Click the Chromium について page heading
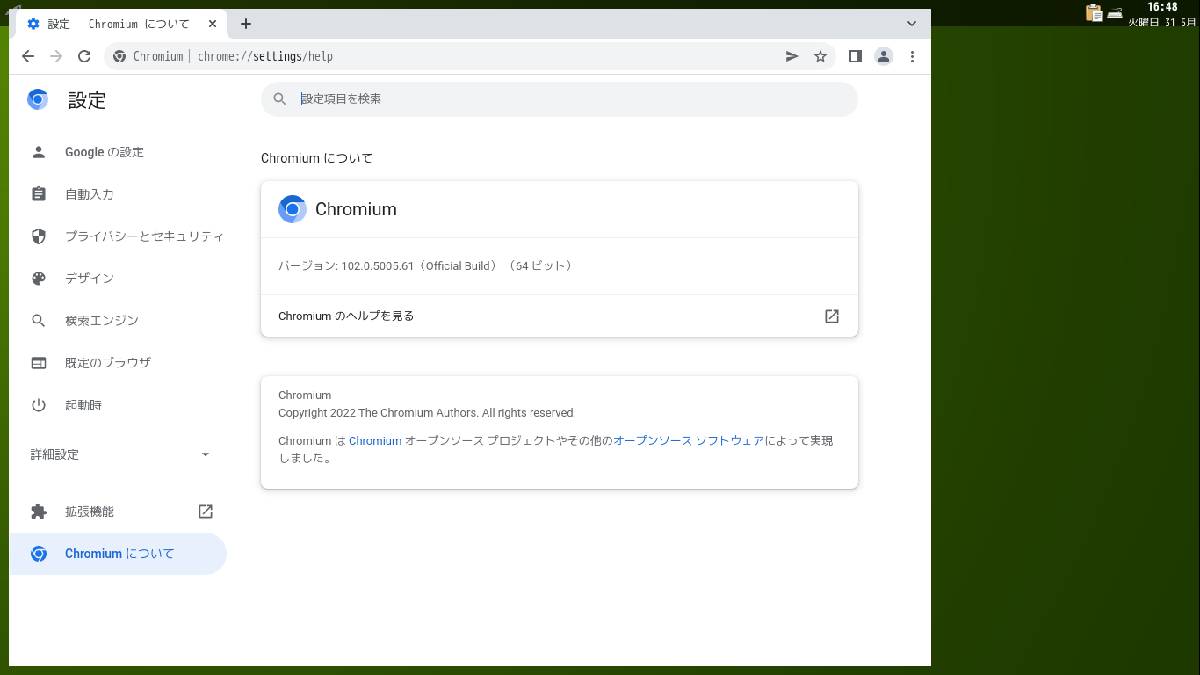The width and height of the screenshot is (1200, 675). click(x=317, y=158)
